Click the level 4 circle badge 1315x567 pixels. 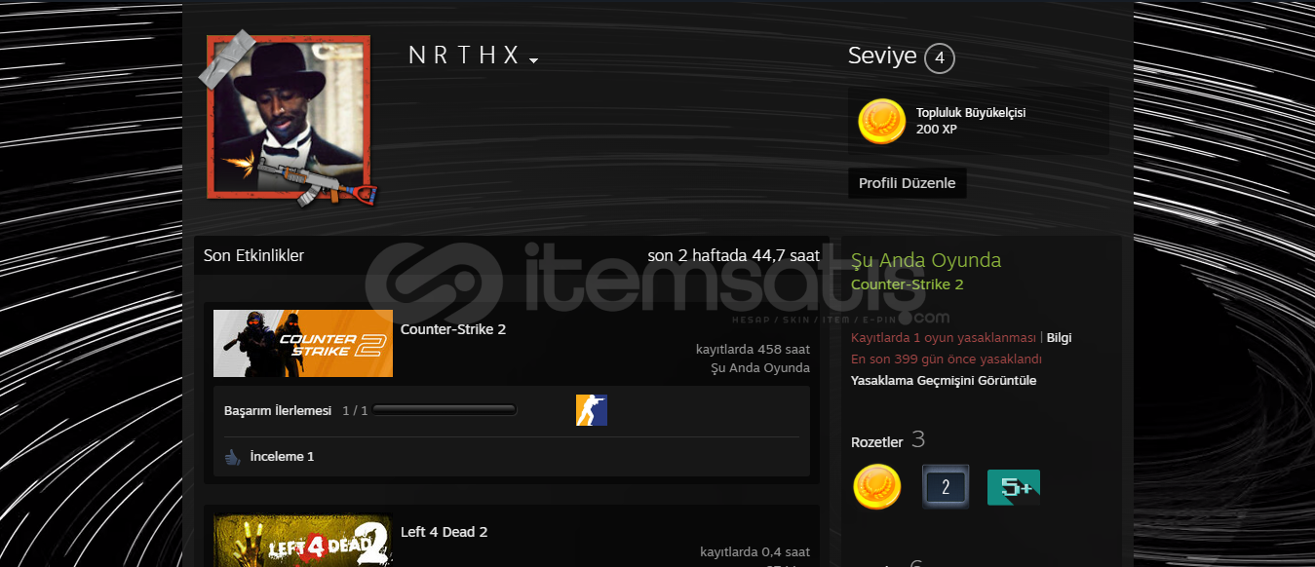coord(939,58)
